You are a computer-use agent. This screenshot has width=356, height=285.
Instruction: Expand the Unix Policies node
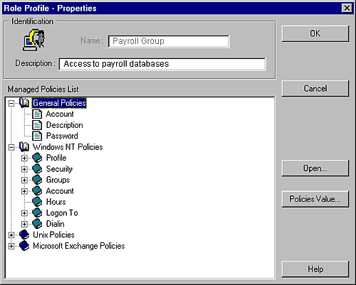click(11, 235)
